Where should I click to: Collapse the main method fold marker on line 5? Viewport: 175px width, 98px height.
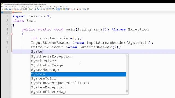[x=11, y=34]
